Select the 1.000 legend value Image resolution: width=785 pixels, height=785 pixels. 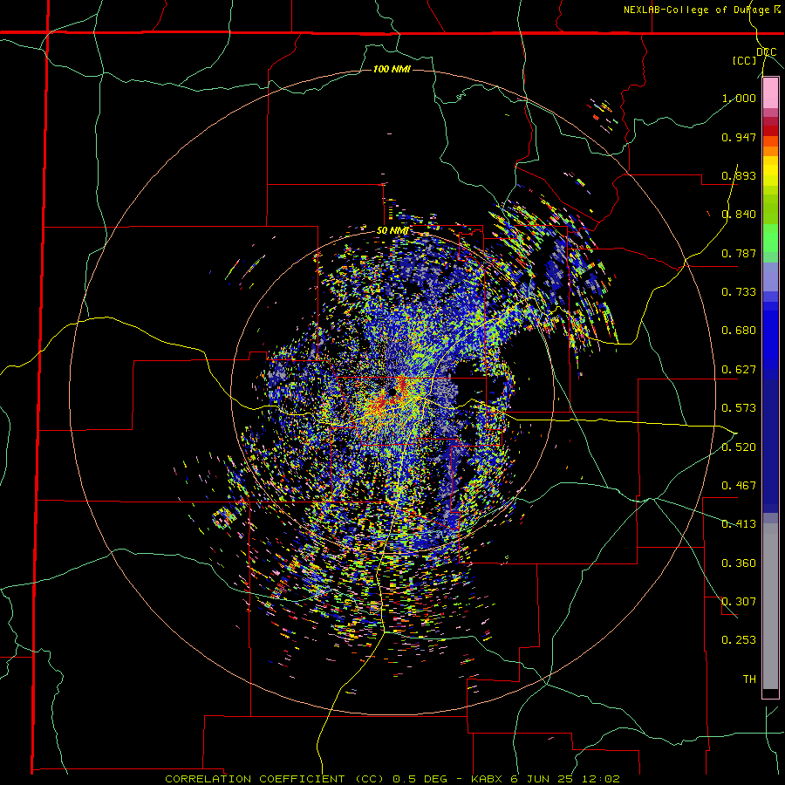click(739, 98)
